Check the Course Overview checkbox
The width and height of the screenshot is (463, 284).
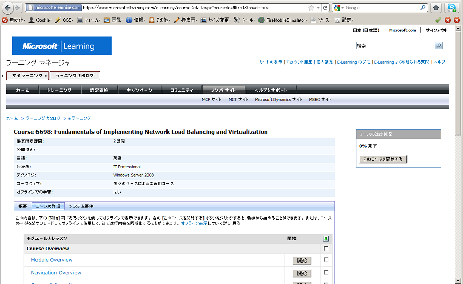pyautogui.click(x=326, y=248)
